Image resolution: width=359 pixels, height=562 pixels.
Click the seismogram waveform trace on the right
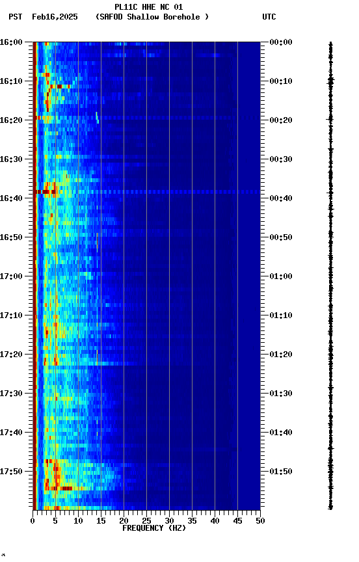(330, 276)
